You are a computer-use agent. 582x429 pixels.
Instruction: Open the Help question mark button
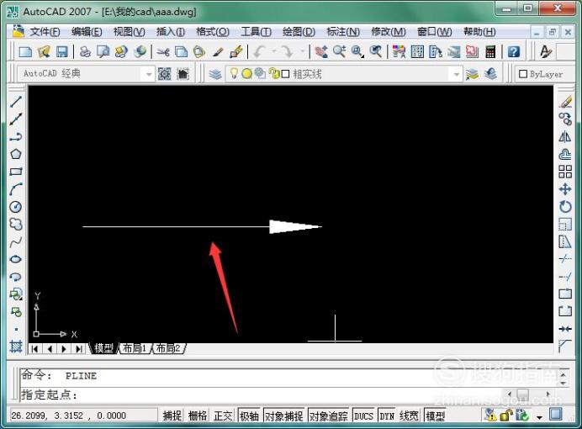[x=514, y=51]
